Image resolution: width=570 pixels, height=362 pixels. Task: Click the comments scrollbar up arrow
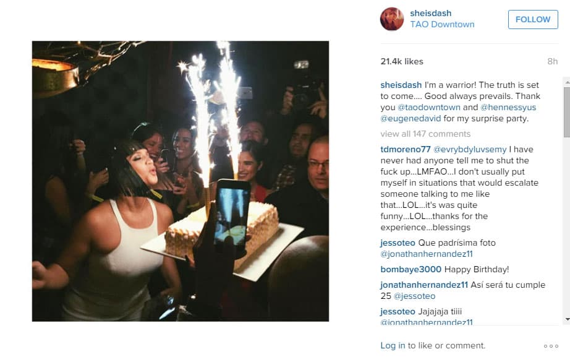pos(567,82)
